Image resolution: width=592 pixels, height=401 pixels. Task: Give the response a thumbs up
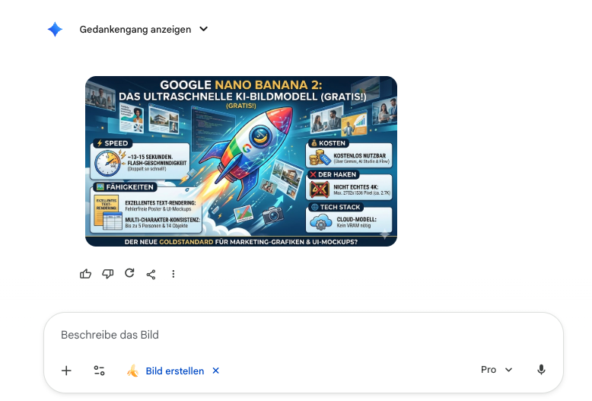click(x=86, y=274)
